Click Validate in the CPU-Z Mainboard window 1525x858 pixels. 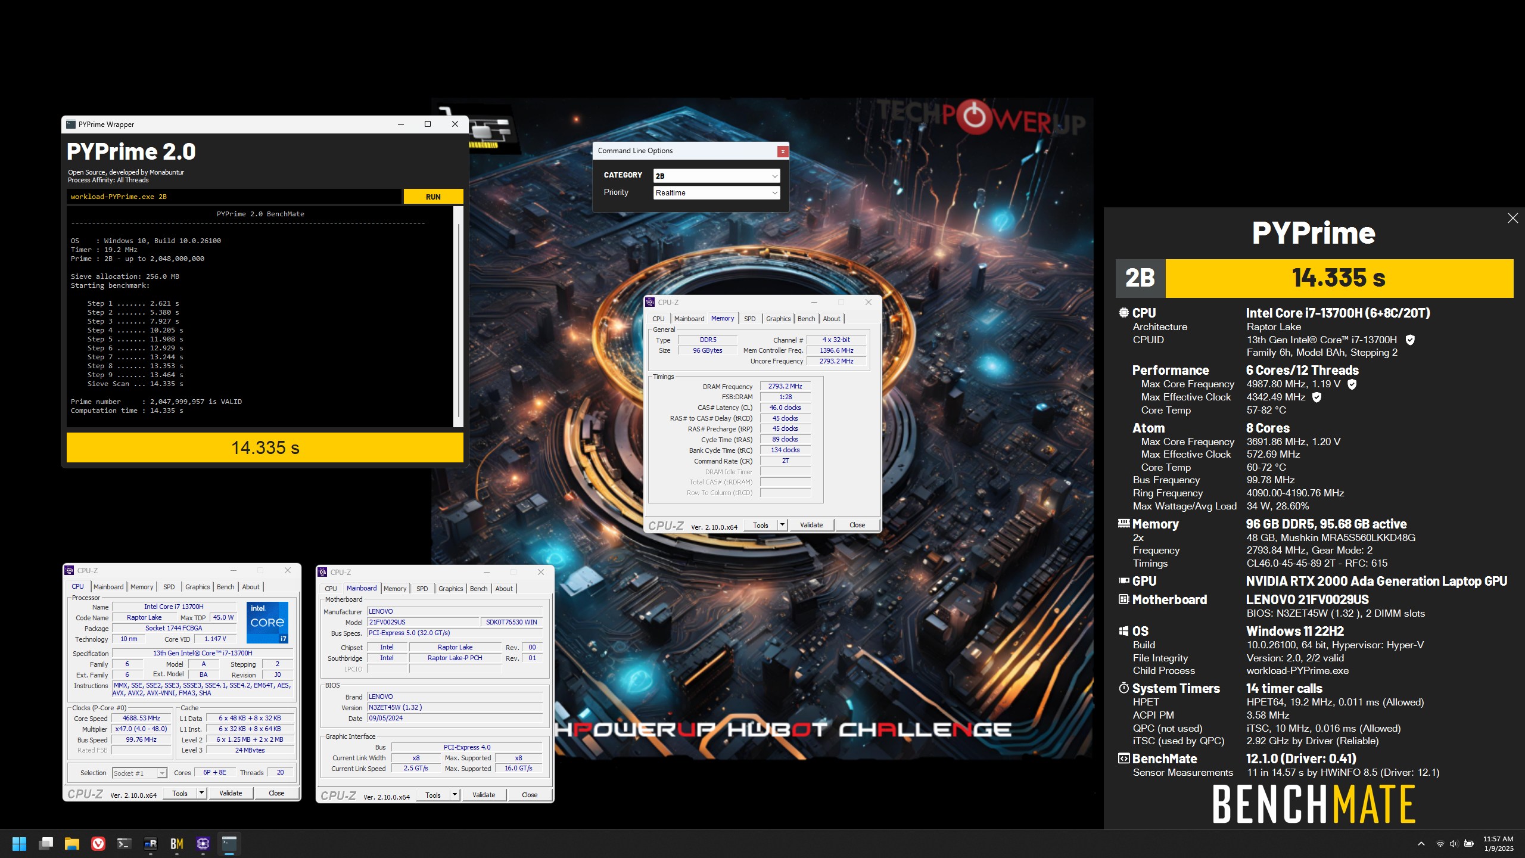(x=484, y=795)
